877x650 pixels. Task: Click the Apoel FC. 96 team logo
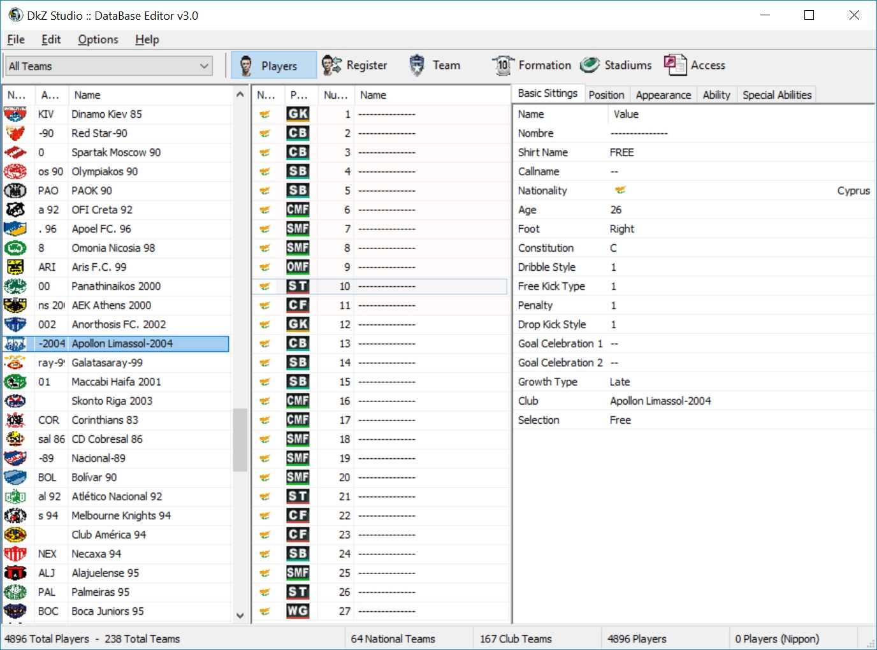[15, 229]
